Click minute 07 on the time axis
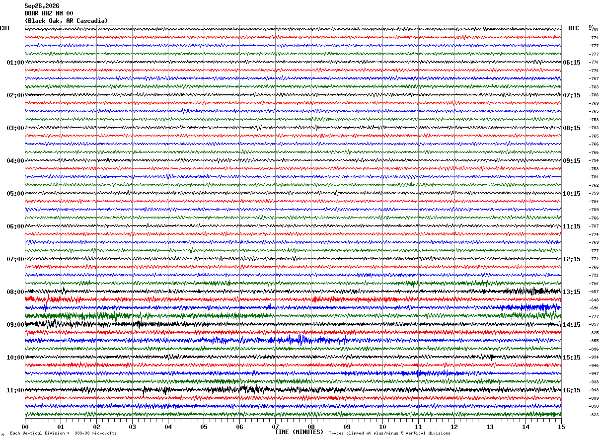The height and width of the screenshot is (440, 601). [x=275, y=427]
